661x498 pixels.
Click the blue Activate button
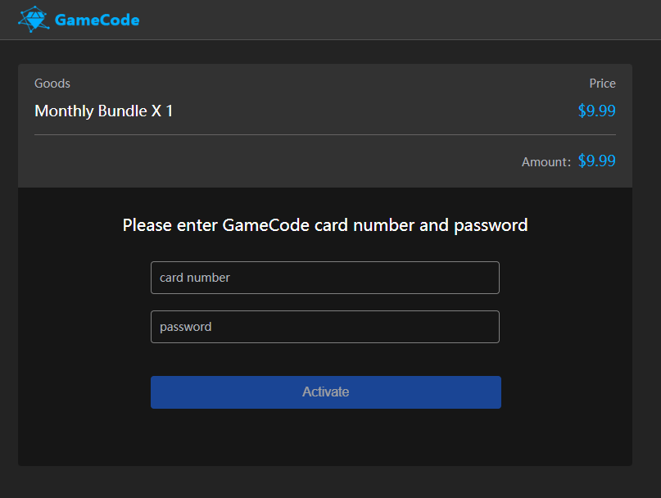coord(326,392)
